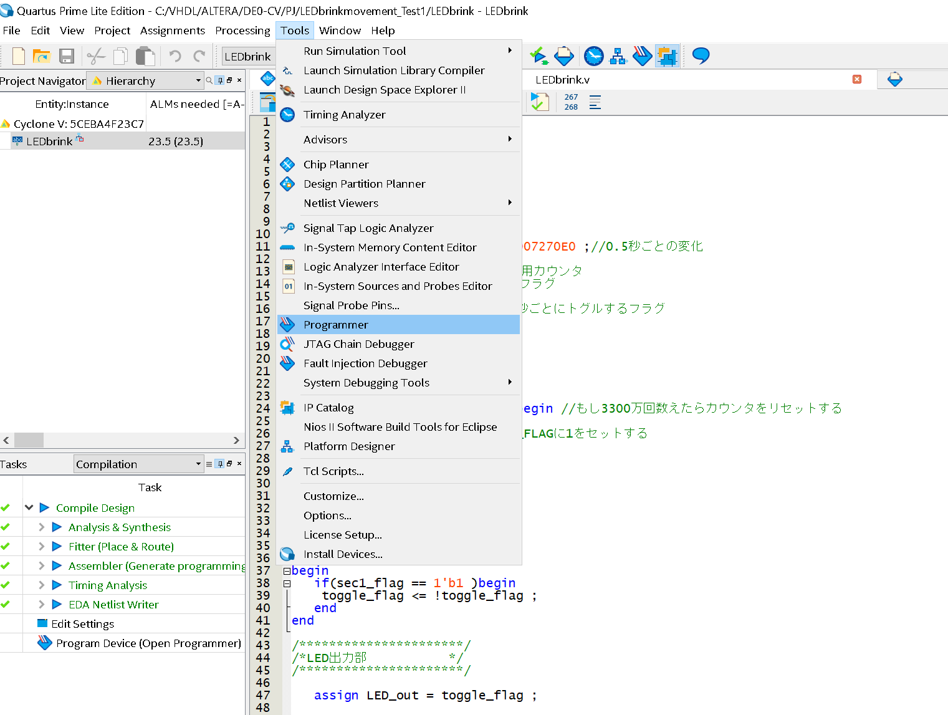Click the Timing Analyzer clock toolbar icon
948x715 pixels.
(593, 56)
